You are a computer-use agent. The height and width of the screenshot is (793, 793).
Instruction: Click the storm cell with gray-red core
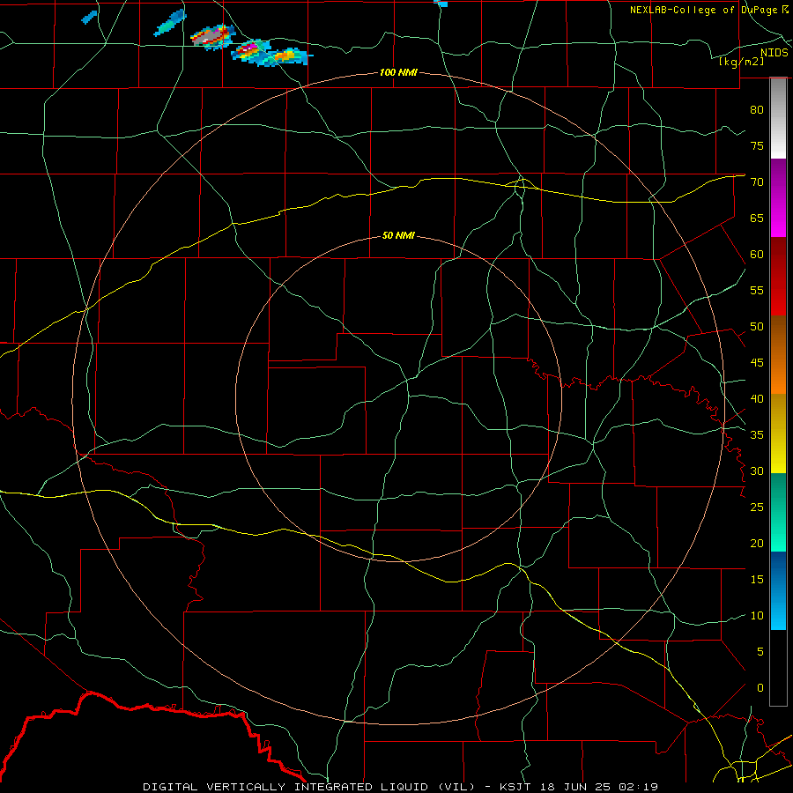tap(212, 37)
